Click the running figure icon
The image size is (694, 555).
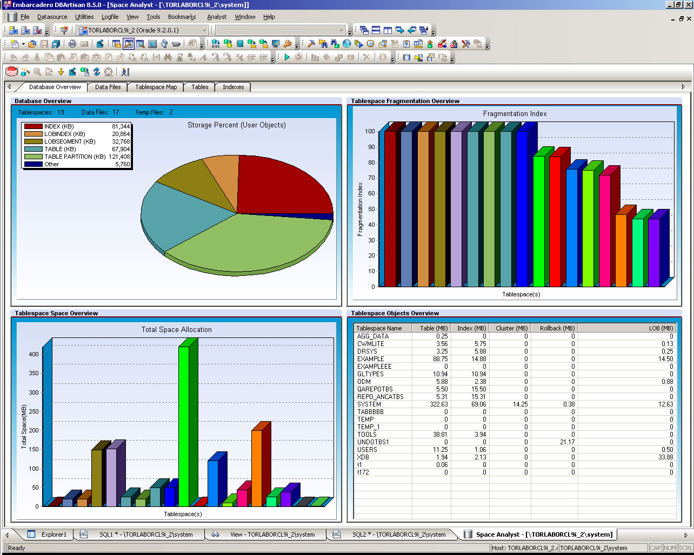pyautogui.click(x=125, y=72)
